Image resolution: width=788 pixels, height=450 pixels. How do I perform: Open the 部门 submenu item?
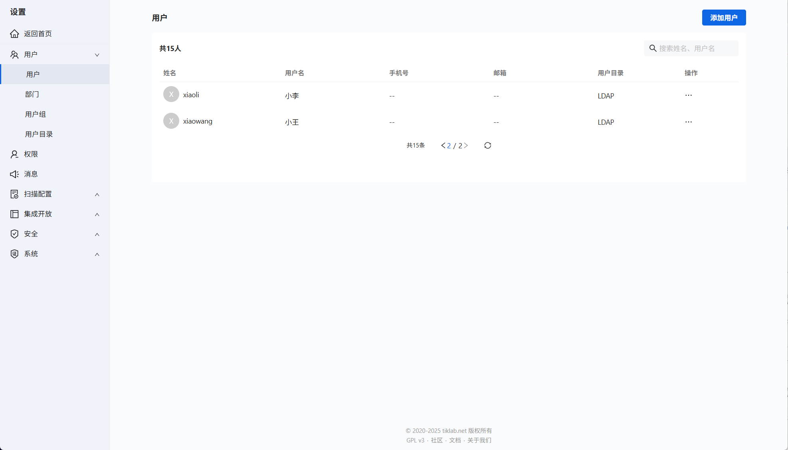pyautogui.click(x=32, y=94)
